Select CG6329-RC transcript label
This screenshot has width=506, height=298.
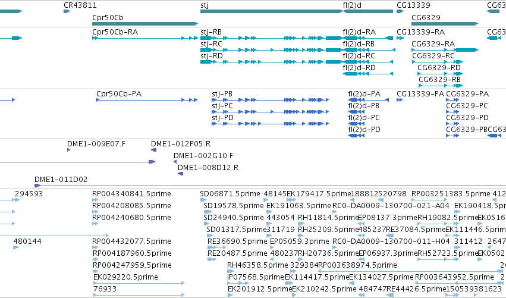(433, 56)
